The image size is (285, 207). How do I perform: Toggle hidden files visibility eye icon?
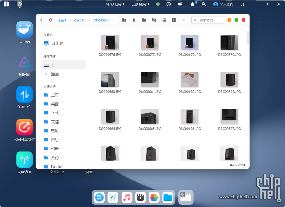(x=154, y=20)
